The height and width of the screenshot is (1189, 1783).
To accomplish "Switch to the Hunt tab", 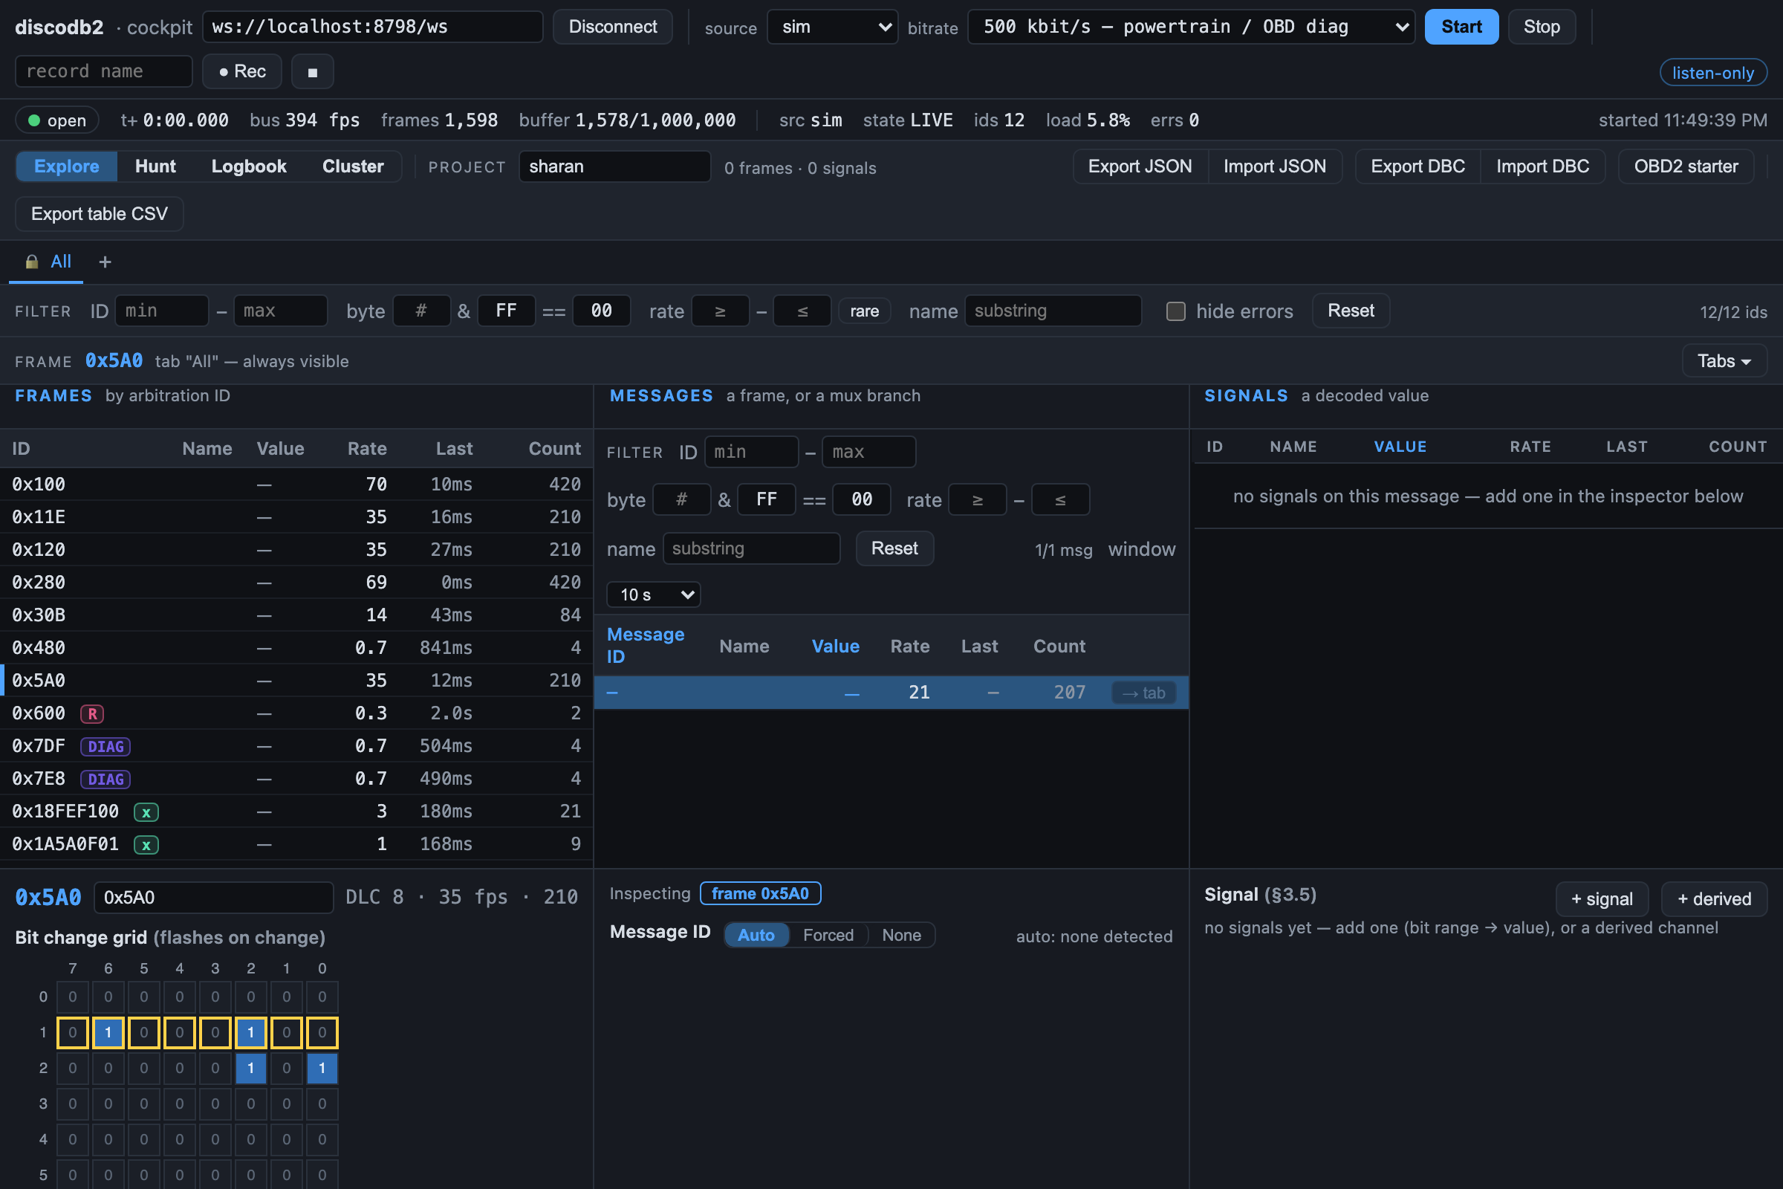I will pyautogui.click(x=155, y=166).
